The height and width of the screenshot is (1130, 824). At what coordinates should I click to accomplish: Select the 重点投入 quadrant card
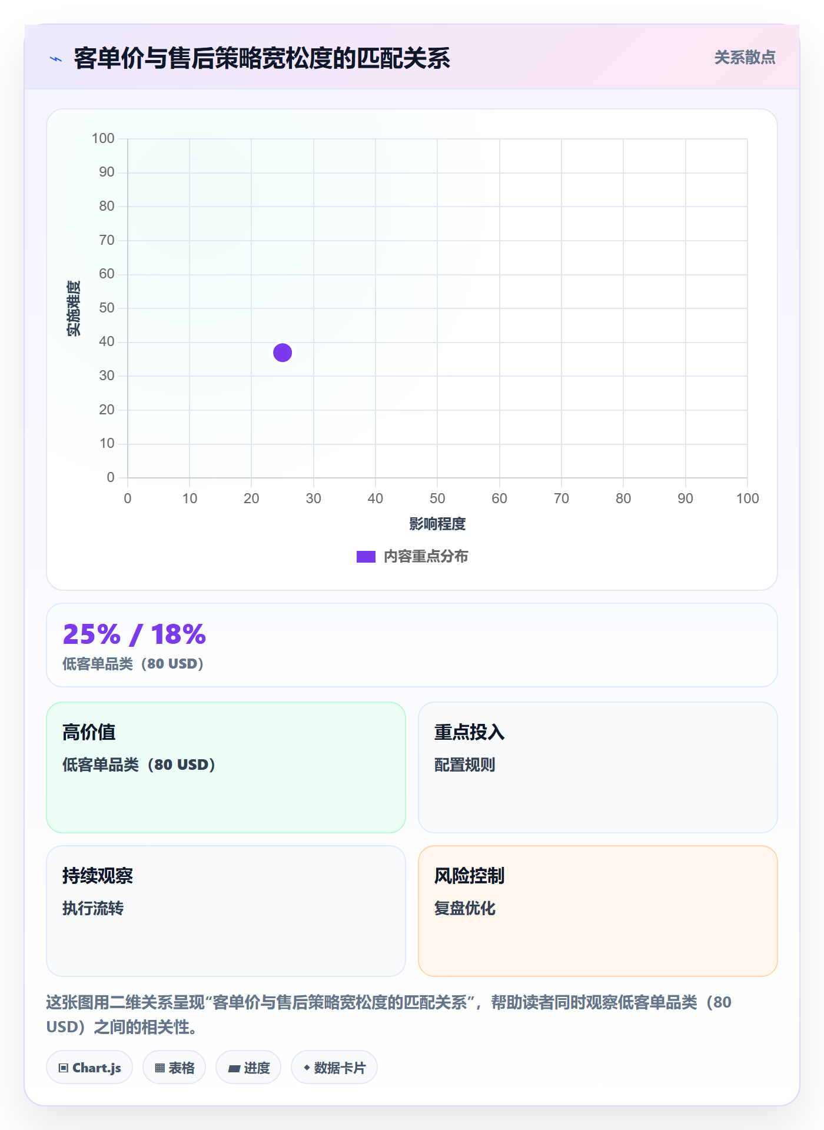(x=598, y=767)
